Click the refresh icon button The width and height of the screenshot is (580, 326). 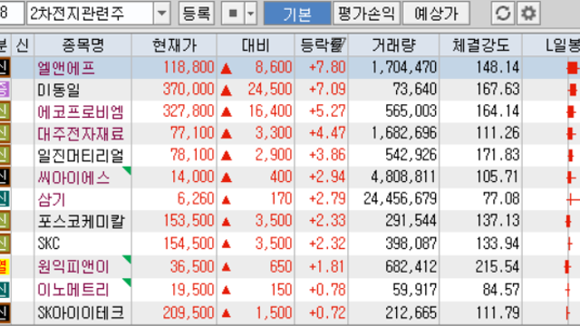tap(503, 14)
